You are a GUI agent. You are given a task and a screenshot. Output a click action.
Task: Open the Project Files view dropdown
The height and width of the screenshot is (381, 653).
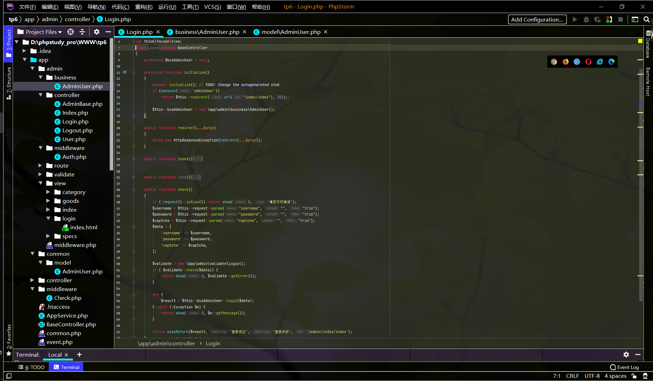[x=40, y=32]
